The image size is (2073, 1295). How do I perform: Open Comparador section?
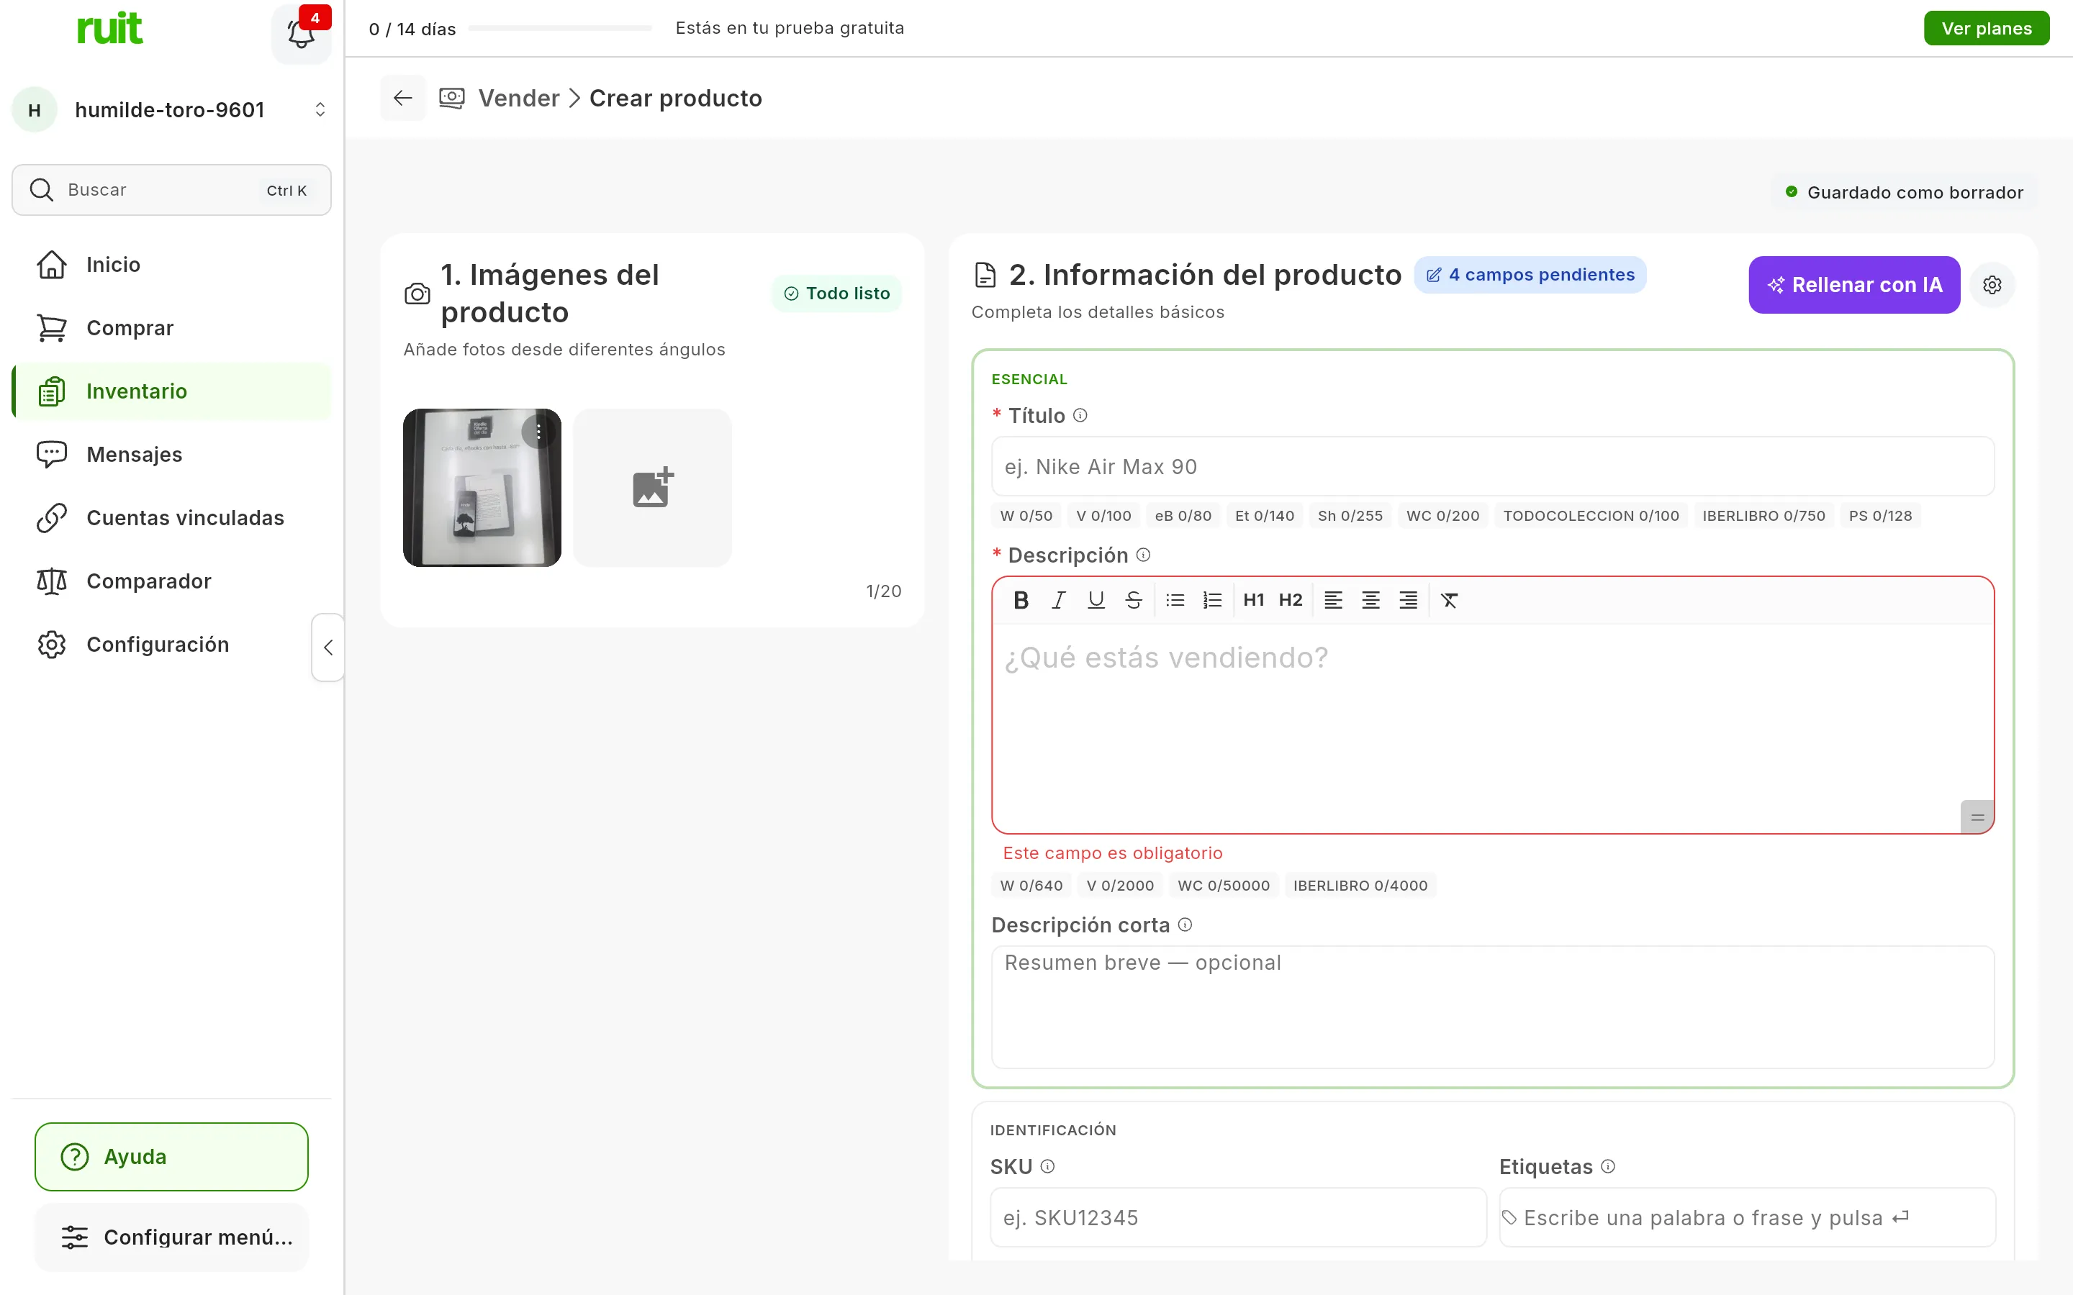pyautogui.click(x=171, y=581)
